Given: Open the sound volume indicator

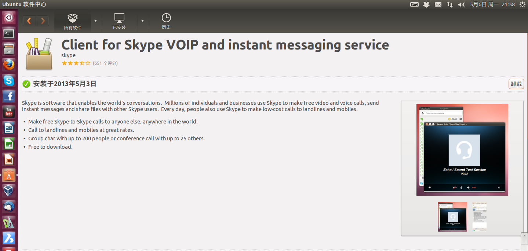Looking at the screenshot, I should point(461,4).
